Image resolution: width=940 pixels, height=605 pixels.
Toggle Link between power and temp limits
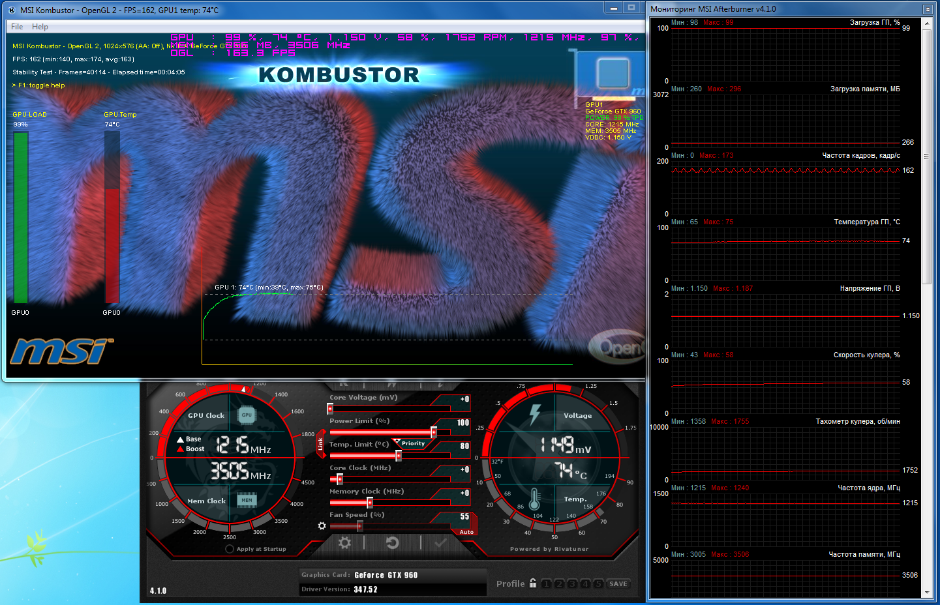pyautogui.click(x=320, y=444)
